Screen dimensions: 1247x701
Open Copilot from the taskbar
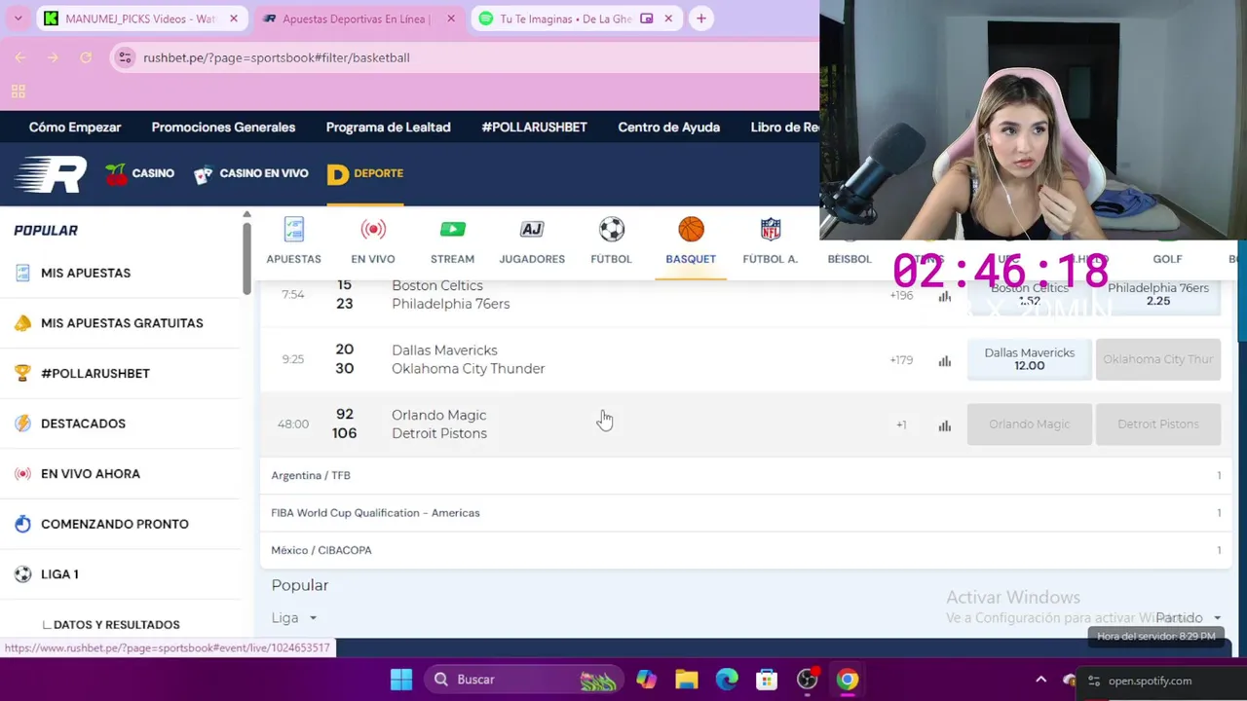[x=646, y=680]
